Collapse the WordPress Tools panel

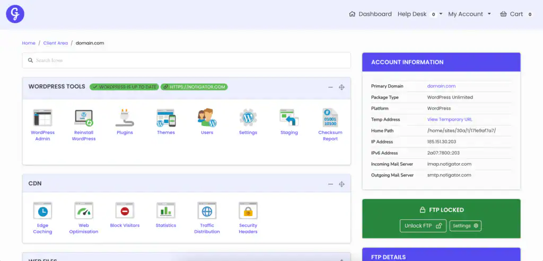330,87
